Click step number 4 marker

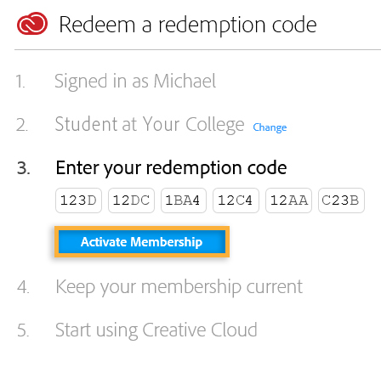pos(23,287)
